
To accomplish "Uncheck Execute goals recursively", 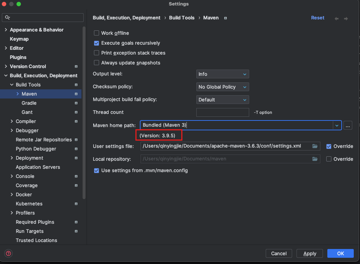I will 97,43.
